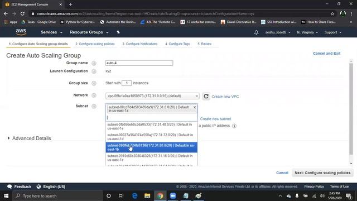The image size is (357, 201).
Task: Change language from English (US)
Action: pyautogui.click(x=51, y=186)
